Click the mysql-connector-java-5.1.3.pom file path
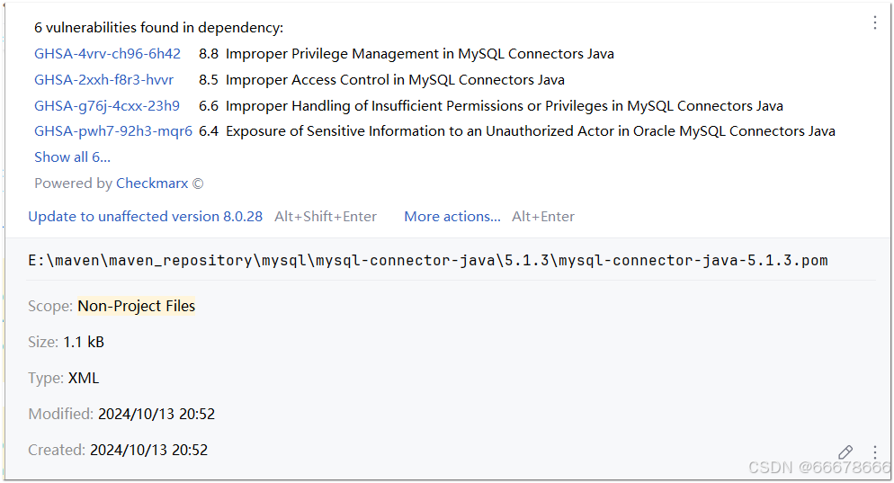 (x=427, y=261)
